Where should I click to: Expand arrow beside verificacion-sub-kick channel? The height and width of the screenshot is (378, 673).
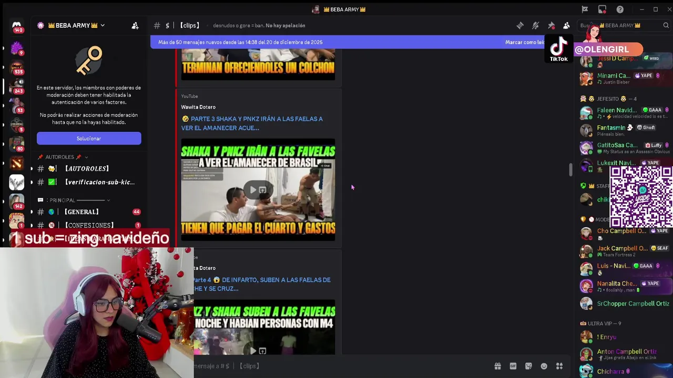[x=32, y=182]
